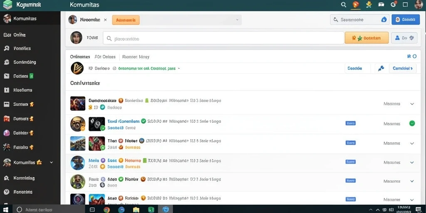Click the grey button with blue person icon
The image size is (426, 213).
[404, 38]
